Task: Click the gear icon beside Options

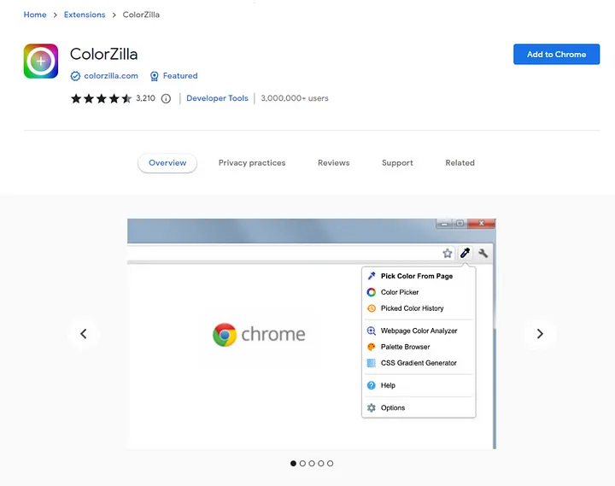Action: [x=371, y=407]
